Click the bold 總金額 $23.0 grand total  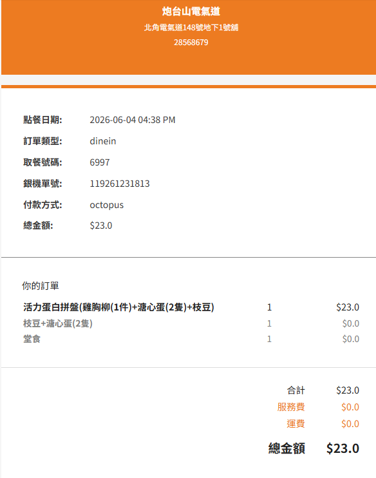(343, 448)
